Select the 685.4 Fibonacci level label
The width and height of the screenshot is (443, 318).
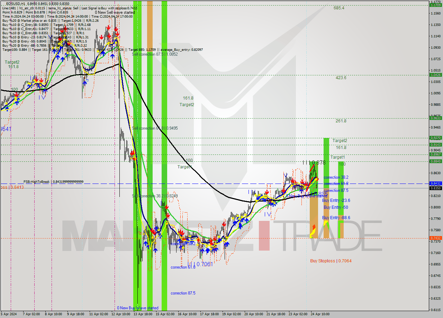pos(339,8)
